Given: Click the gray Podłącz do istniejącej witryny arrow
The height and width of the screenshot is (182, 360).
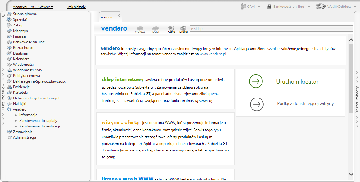Looking at the screenshot, I should pos(257,104).
